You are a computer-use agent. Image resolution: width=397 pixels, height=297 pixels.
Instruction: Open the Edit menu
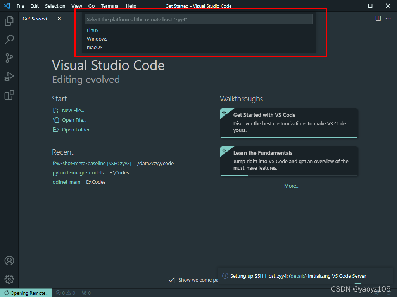pyautogui.click(x=35, y=6)
